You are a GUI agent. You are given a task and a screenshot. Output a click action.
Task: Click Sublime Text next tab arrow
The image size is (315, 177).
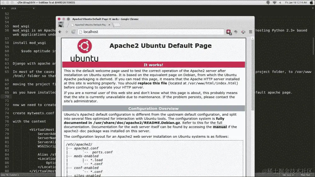click(5, 8)
